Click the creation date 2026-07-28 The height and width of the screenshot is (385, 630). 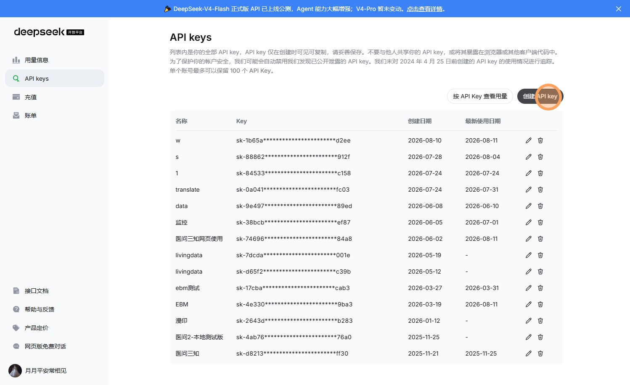[425, 157]
